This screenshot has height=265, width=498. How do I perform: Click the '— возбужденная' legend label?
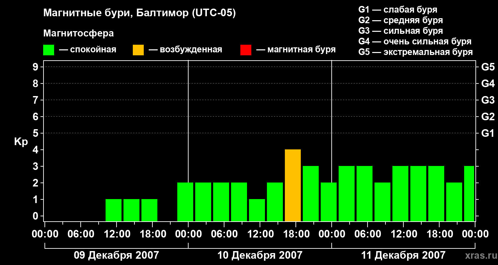pyautogui.click(x=185, y=50)
